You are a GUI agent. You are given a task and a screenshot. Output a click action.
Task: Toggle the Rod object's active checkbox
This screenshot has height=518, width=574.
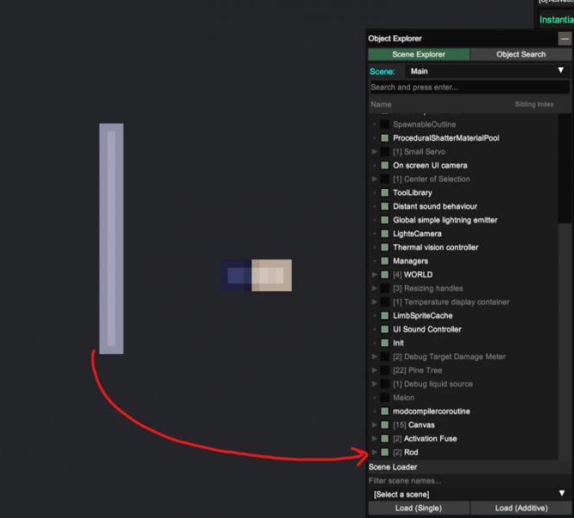tap(385, 452)
